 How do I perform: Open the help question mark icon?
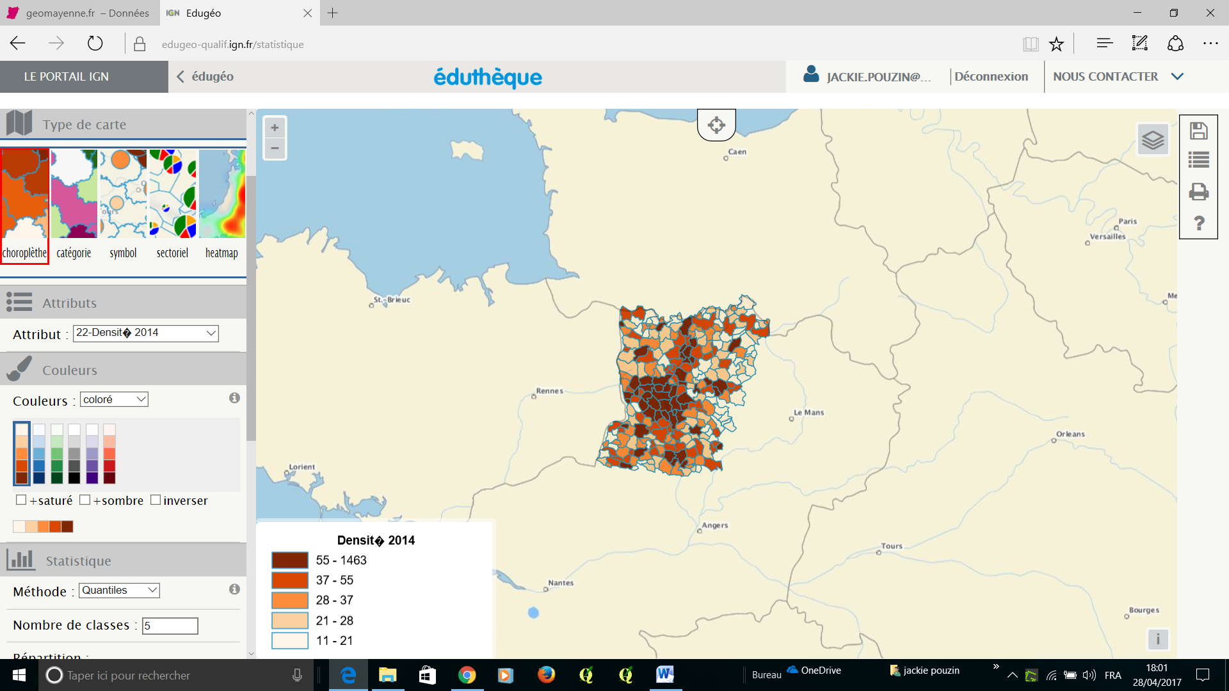pyautogui.click(x=1198, y=223)
